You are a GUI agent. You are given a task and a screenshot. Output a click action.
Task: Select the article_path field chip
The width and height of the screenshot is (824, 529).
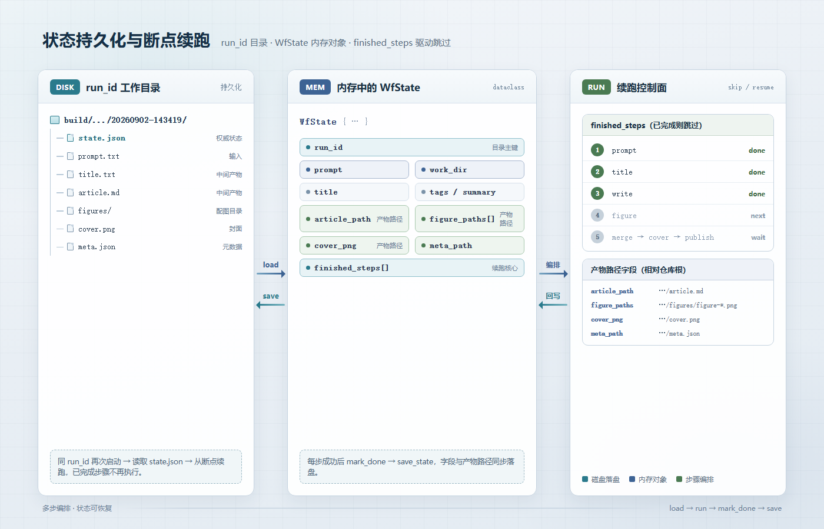[354, 219]
